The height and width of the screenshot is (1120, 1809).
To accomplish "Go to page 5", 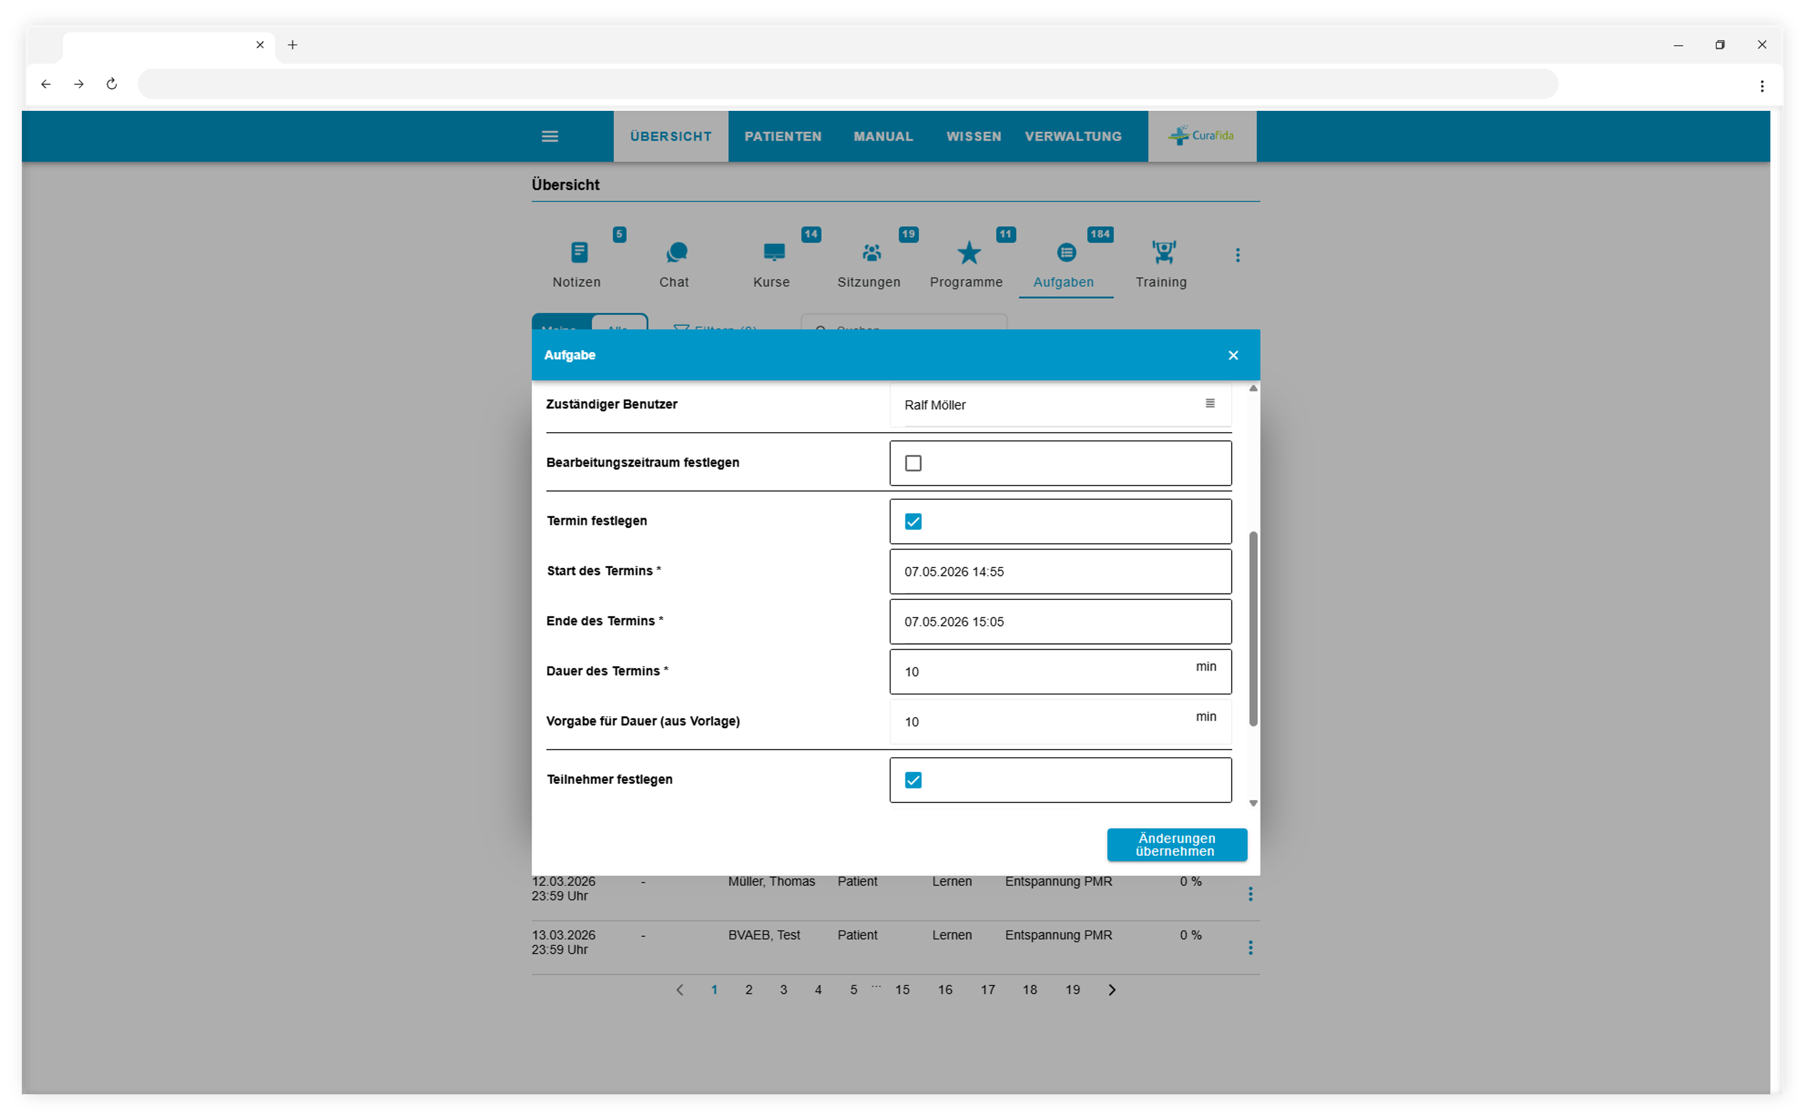I will [853, 990].
